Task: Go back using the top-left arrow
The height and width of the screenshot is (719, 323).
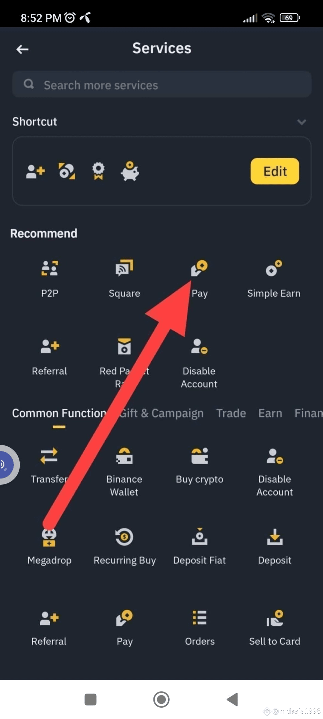Action: click(x=22, y=49)
